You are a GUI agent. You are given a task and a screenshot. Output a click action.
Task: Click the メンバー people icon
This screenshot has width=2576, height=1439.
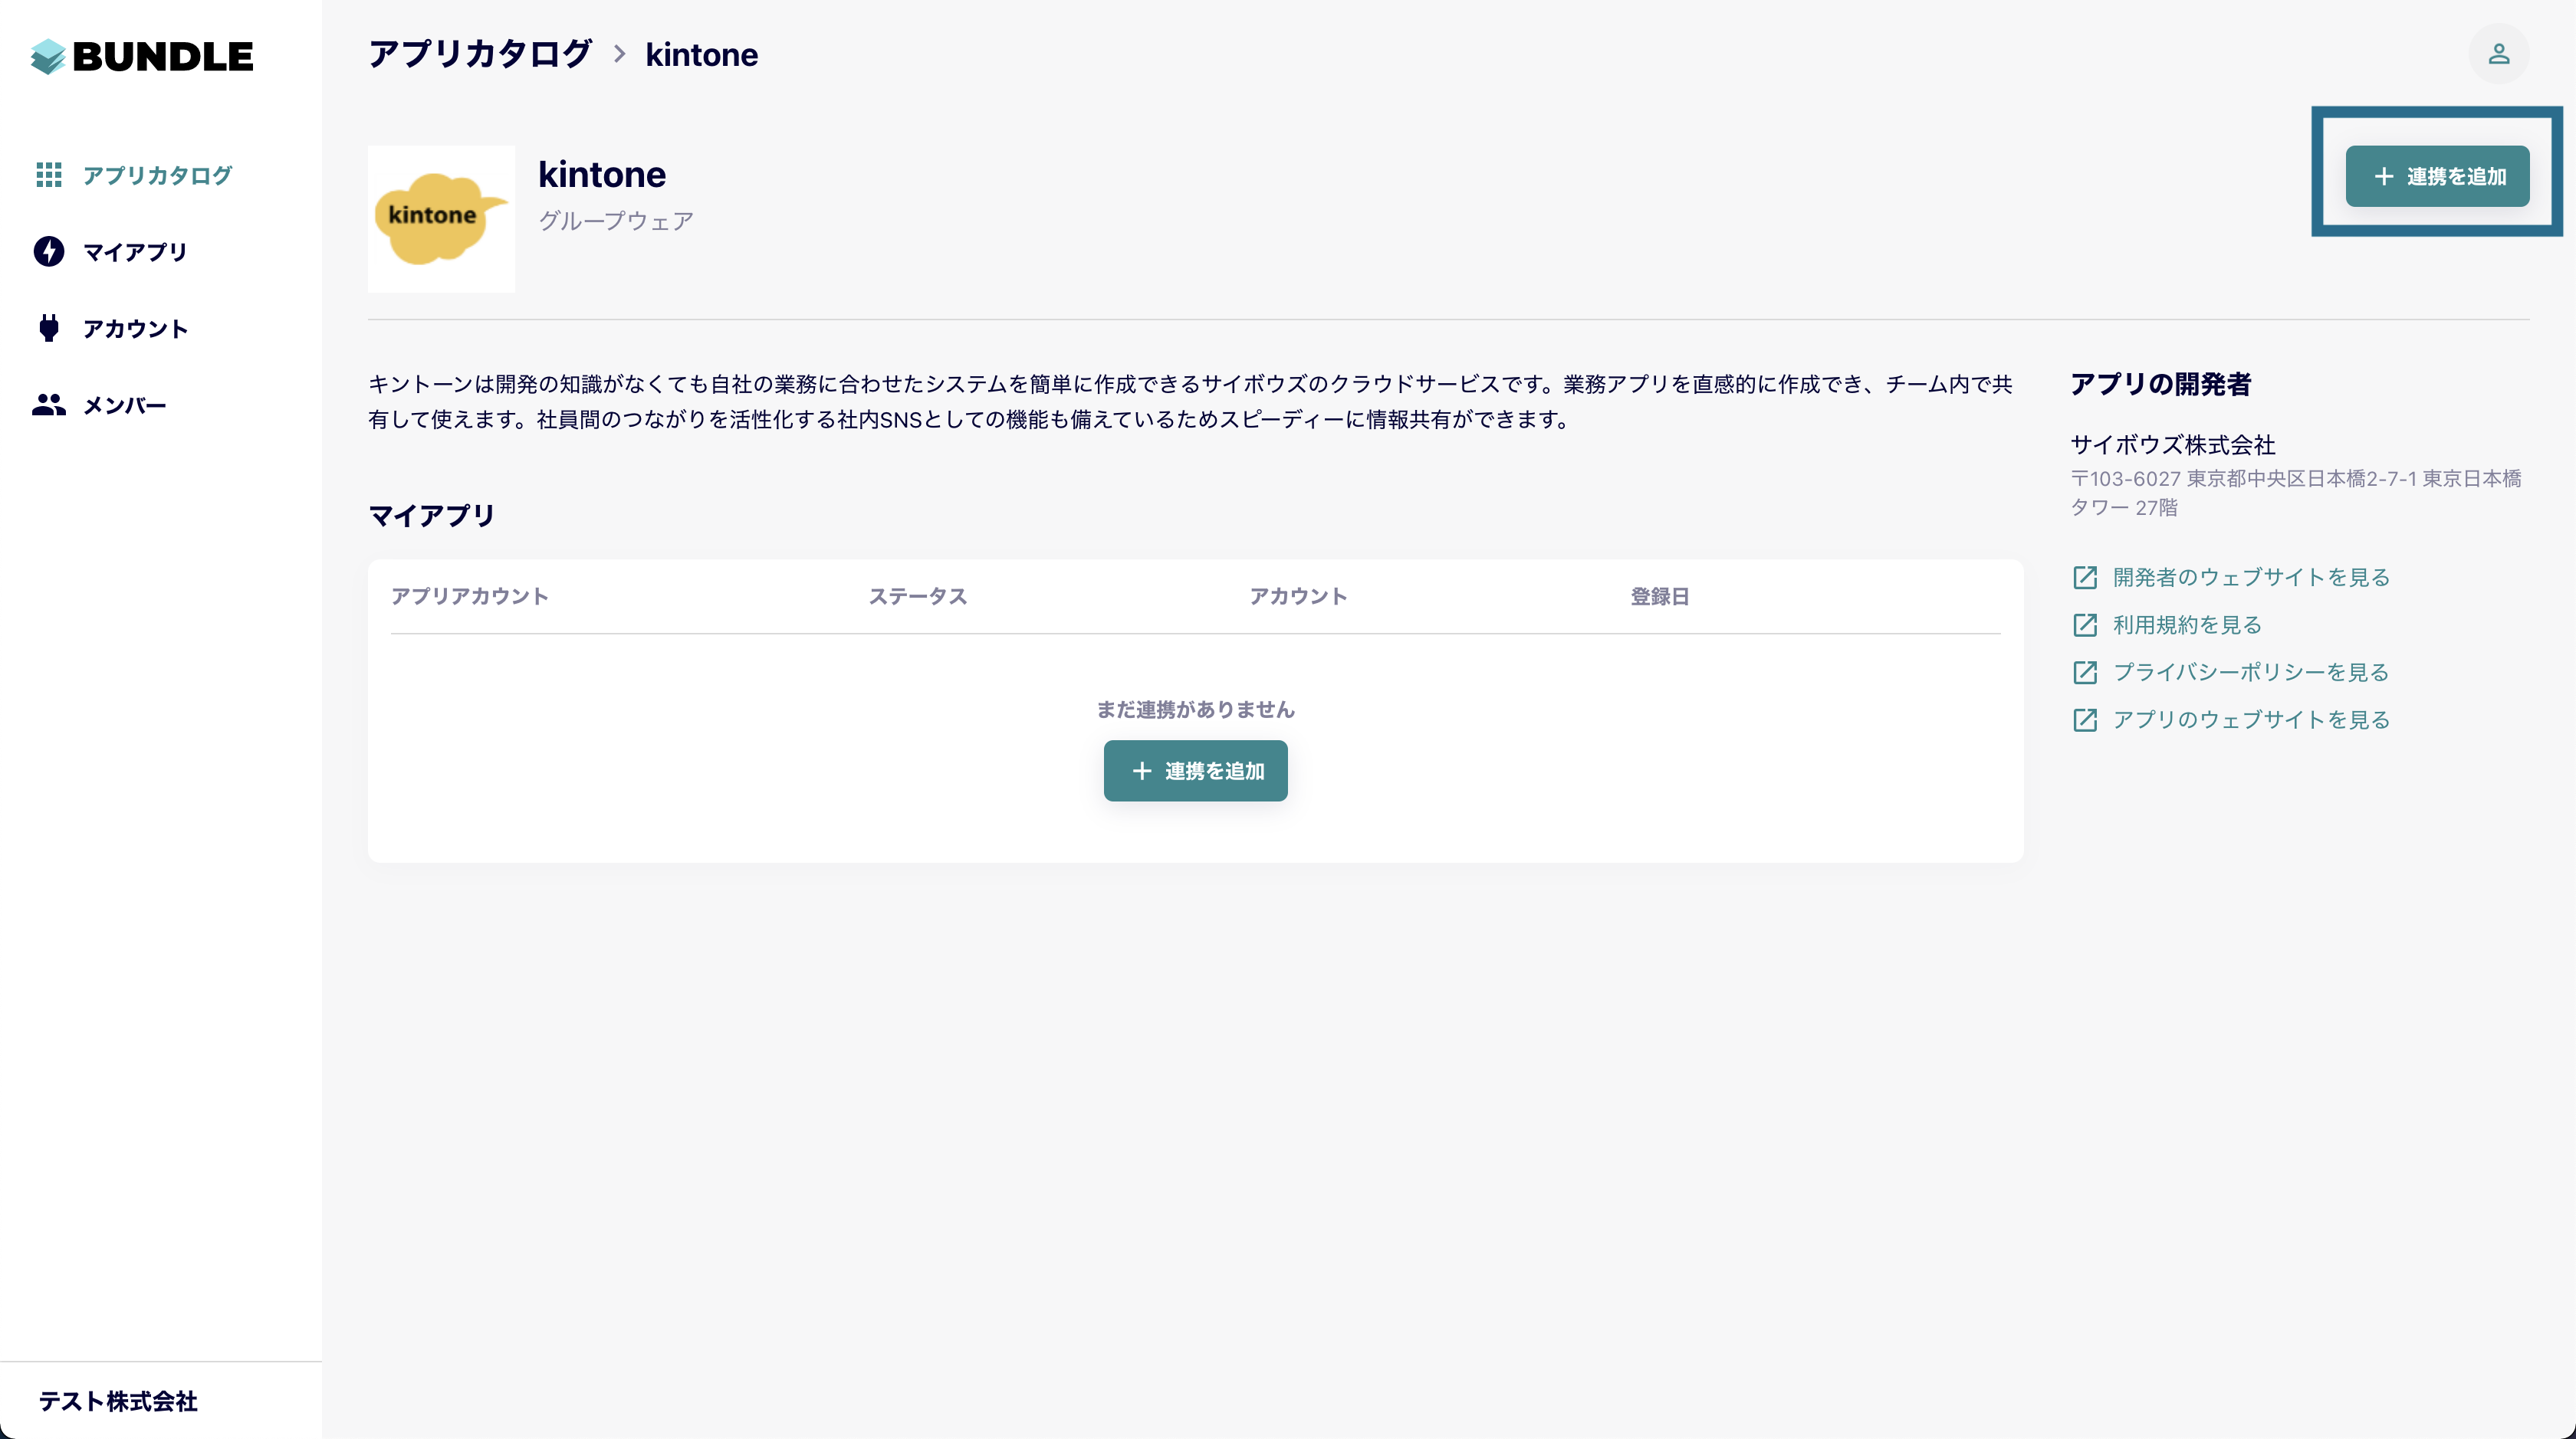pos(49,405)
